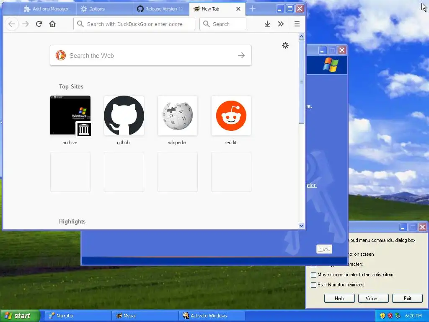Click Exit in the Narrator window

click(x=407, y=299)
